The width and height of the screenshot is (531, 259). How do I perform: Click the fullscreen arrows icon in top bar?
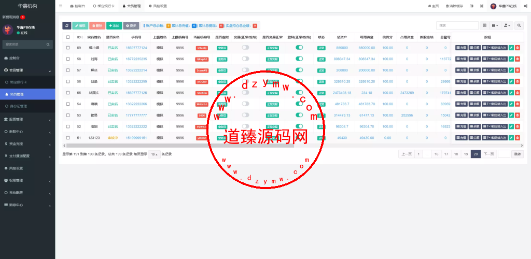click(x=482, y=6)
